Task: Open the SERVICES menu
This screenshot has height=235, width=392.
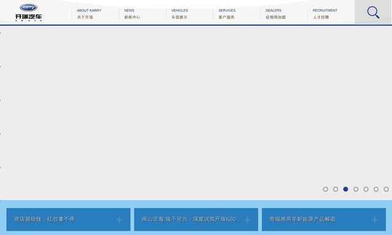Action: coord(227,13)
